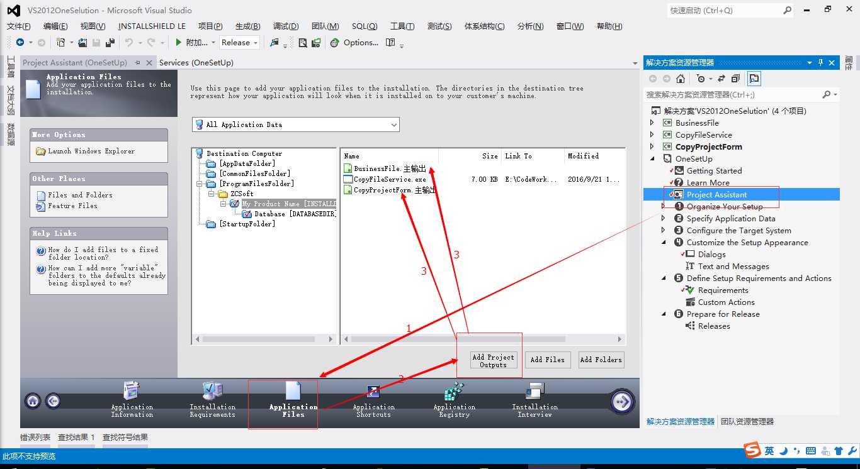Click the round Next arrow in Project Assistant
Viewport: 860px width, 469px height.
(x=622, y=402)
